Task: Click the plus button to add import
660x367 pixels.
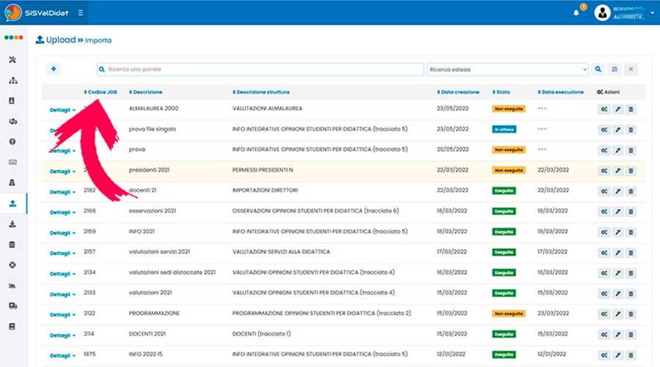Action: tap(54, 69)
